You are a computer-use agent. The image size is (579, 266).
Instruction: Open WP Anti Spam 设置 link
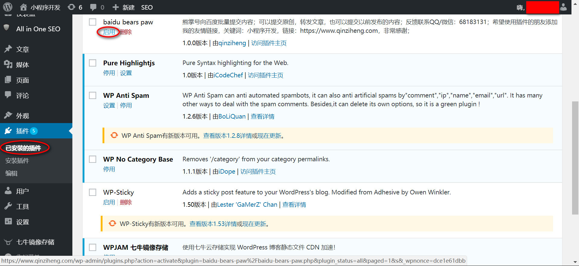[109, 105]
